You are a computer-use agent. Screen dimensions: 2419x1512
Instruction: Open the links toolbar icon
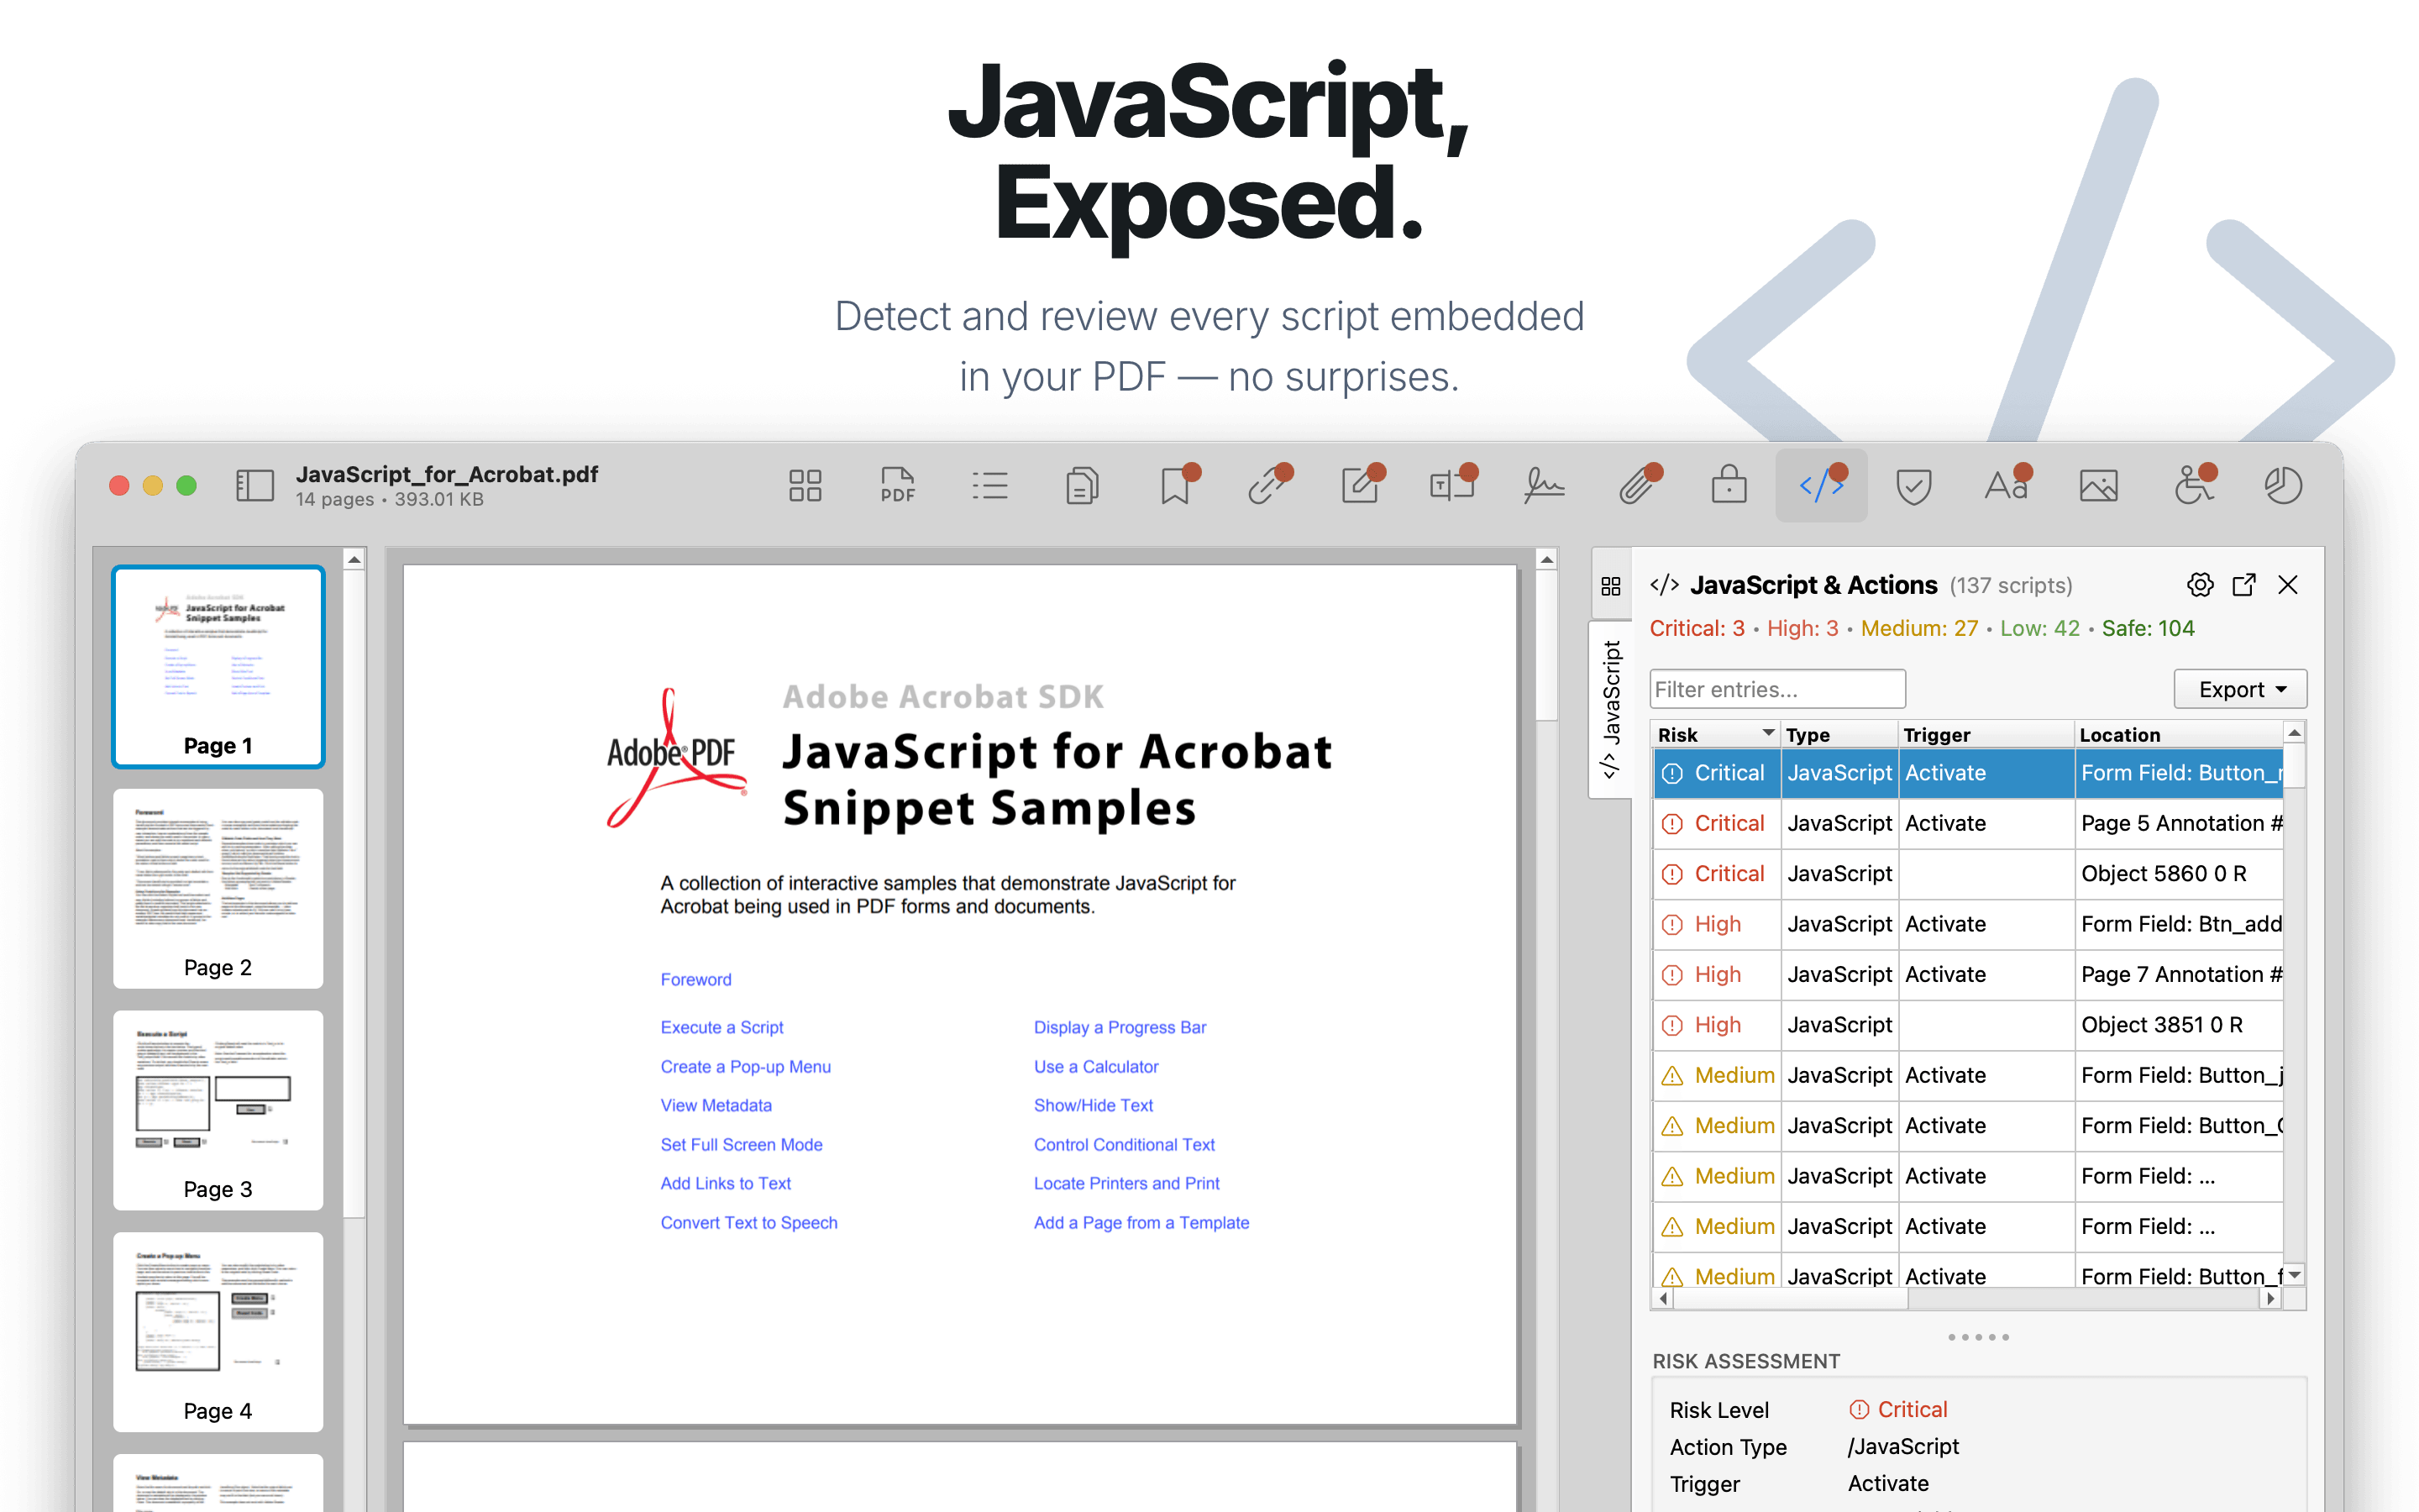pyautogui.click(x=1268, y=486)
